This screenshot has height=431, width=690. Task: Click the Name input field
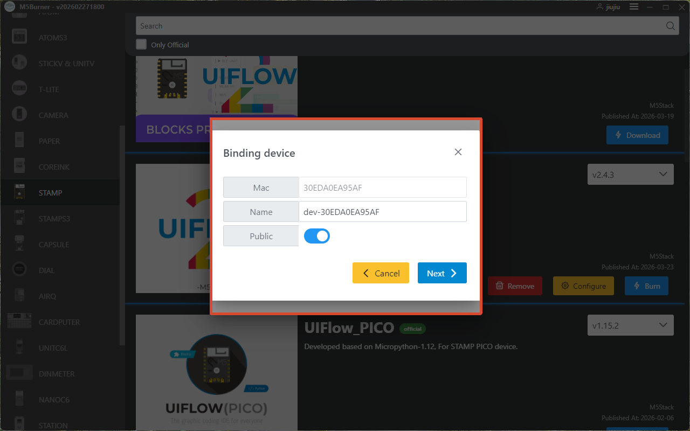pyautogui.click(x=382, y=212)
